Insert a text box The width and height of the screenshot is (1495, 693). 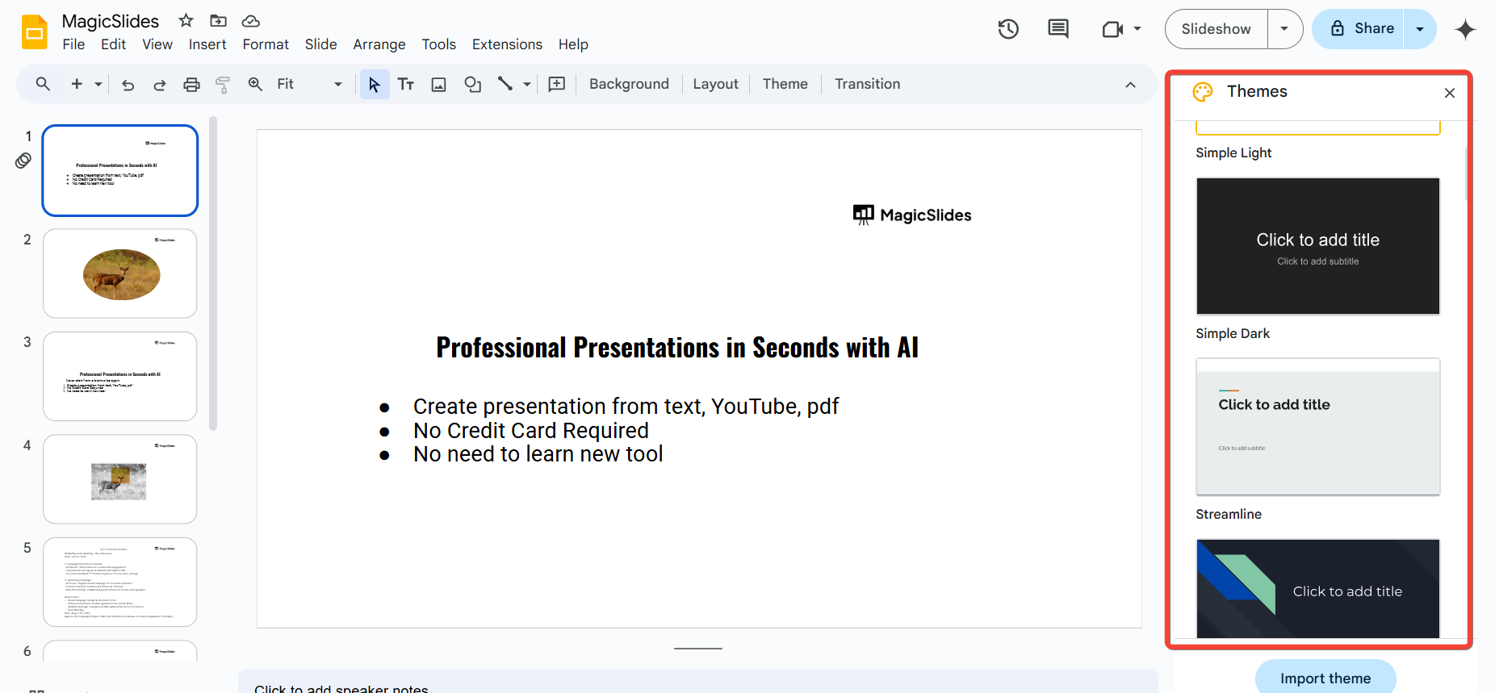pyautogui.click(x=406, y=84)
